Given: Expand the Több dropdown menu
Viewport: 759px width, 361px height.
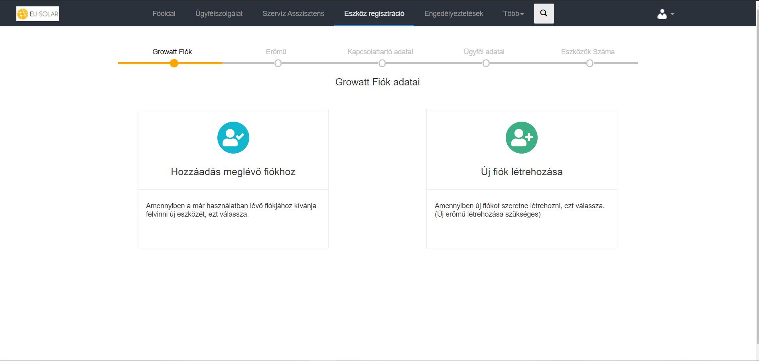Looking at the screenshot, I should [513, 14].
